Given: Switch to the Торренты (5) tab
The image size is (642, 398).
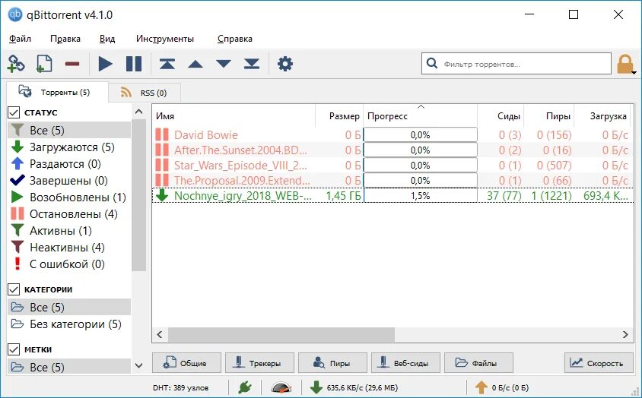Looking at the screenshot, I should pos(57,92).
